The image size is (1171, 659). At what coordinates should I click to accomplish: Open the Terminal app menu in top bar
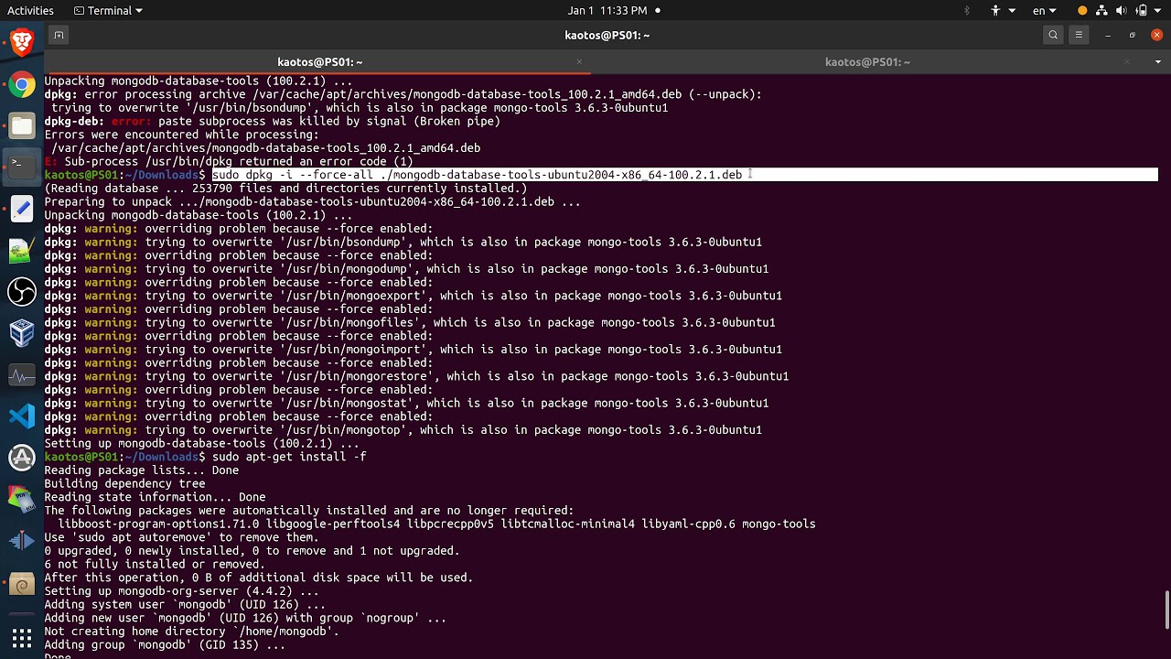[108, 11]
